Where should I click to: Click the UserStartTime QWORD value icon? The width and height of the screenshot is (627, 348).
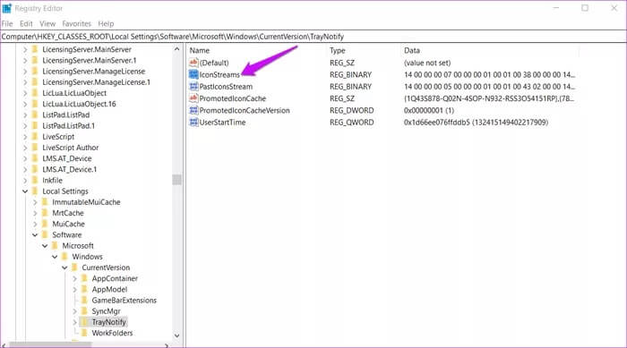point(193,123)
